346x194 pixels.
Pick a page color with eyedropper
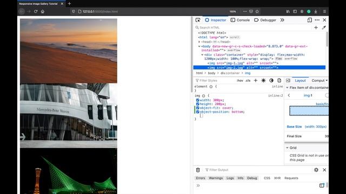[324, 27]
